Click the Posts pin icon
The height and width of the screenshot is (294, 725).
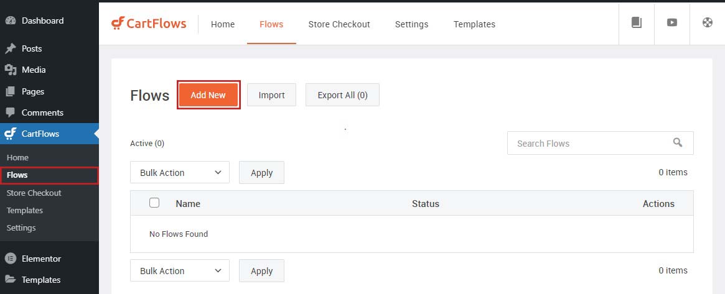click(10, 48)
